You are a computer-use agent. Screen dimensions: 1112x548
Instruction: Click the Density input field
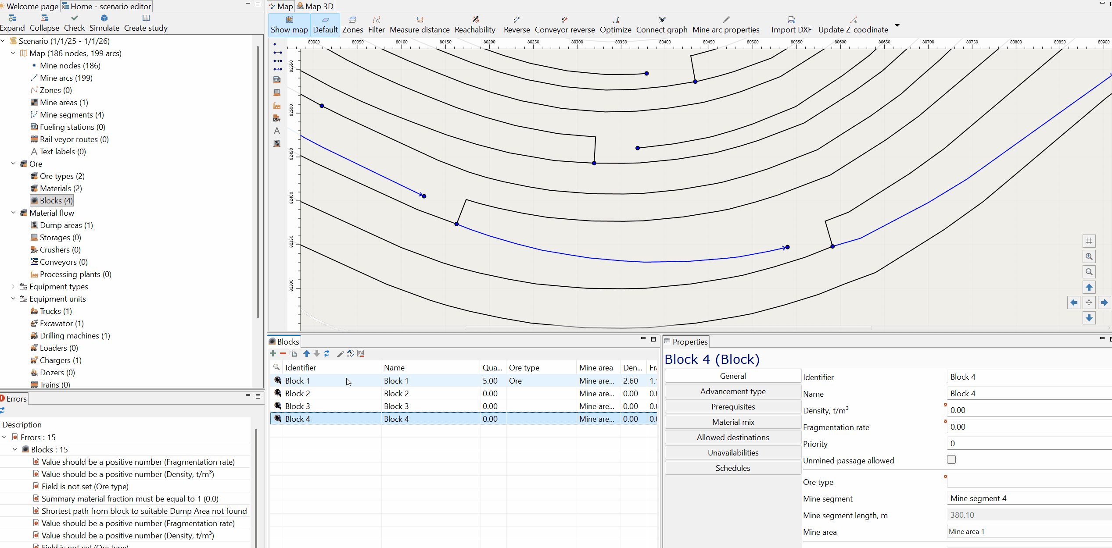[x=1029, y=410]
